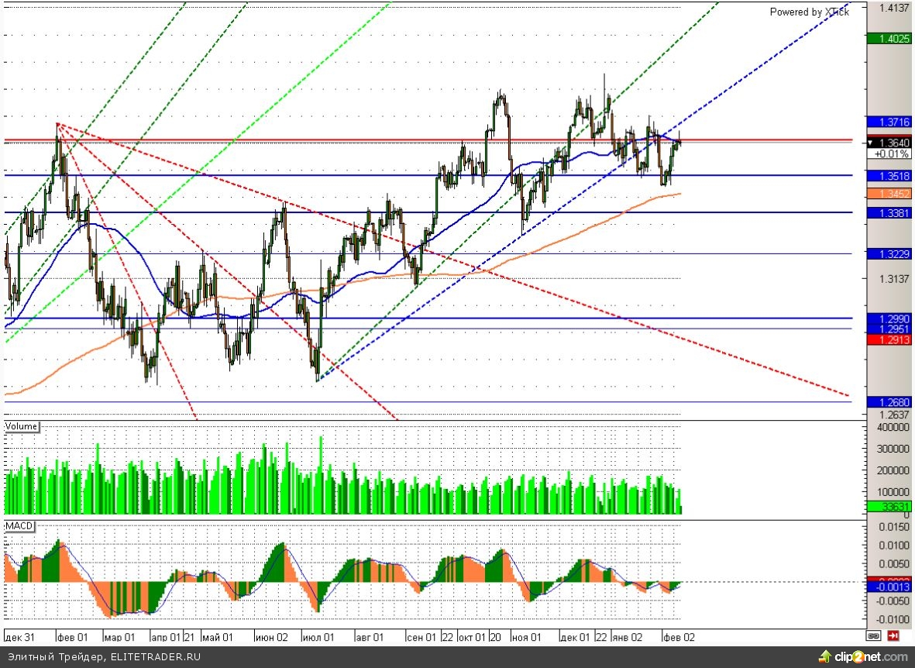Click the 'сен 01' date label
This screenshot has width=915, height=668.
[x=421, y=637]
